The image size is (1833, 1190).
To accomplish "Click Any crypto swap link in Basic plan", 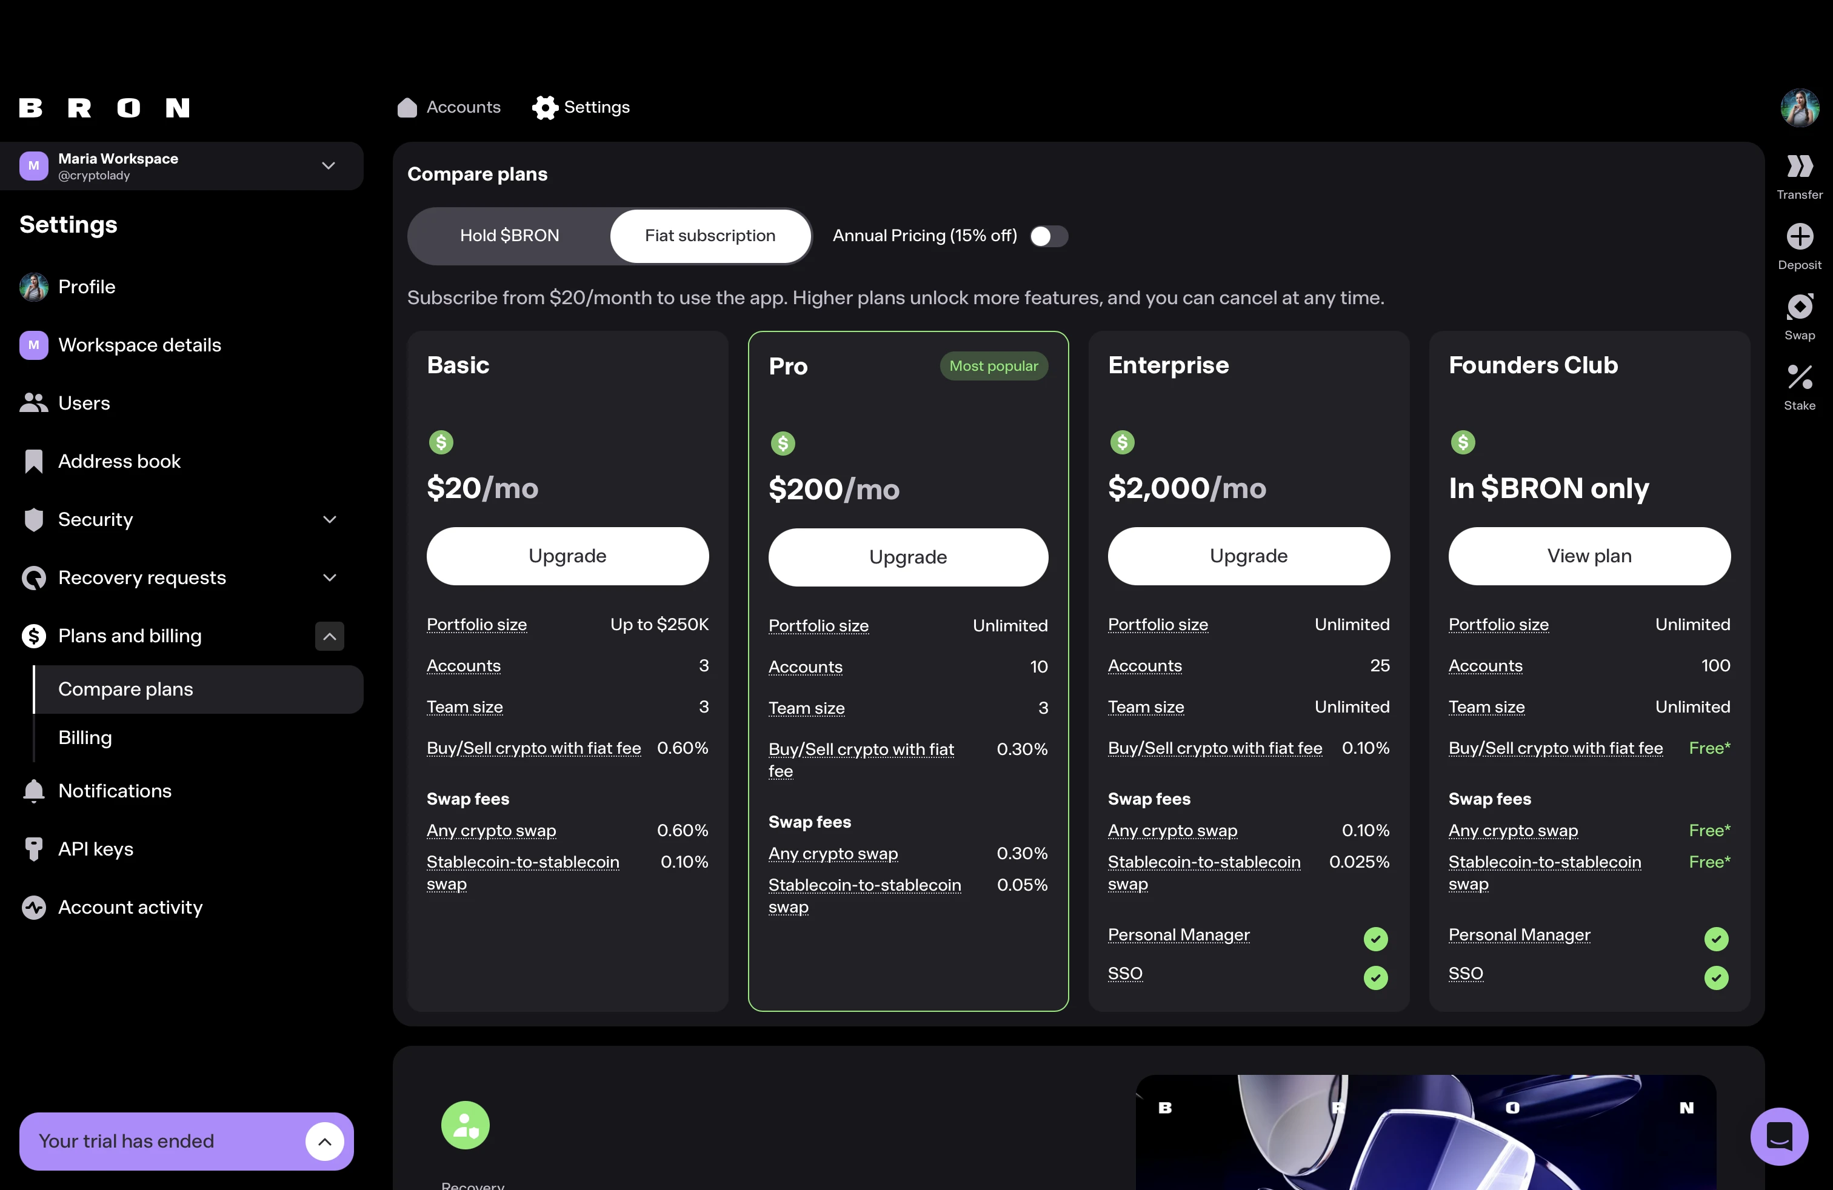I will 492,831.
